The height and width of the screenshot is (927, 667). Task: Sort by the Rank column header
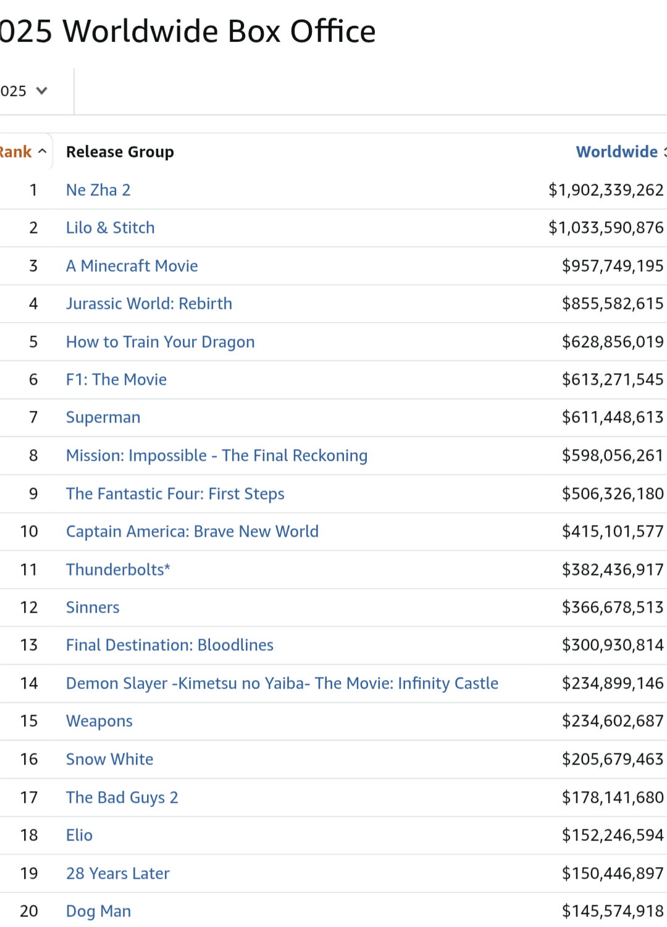[15, 152]
